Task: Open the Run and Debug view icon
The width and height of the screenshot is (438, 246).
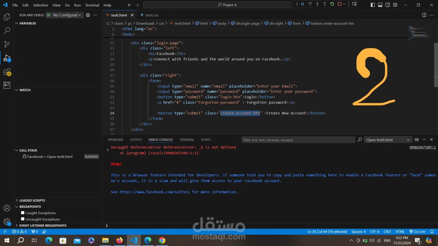Action: coord(7,58)
